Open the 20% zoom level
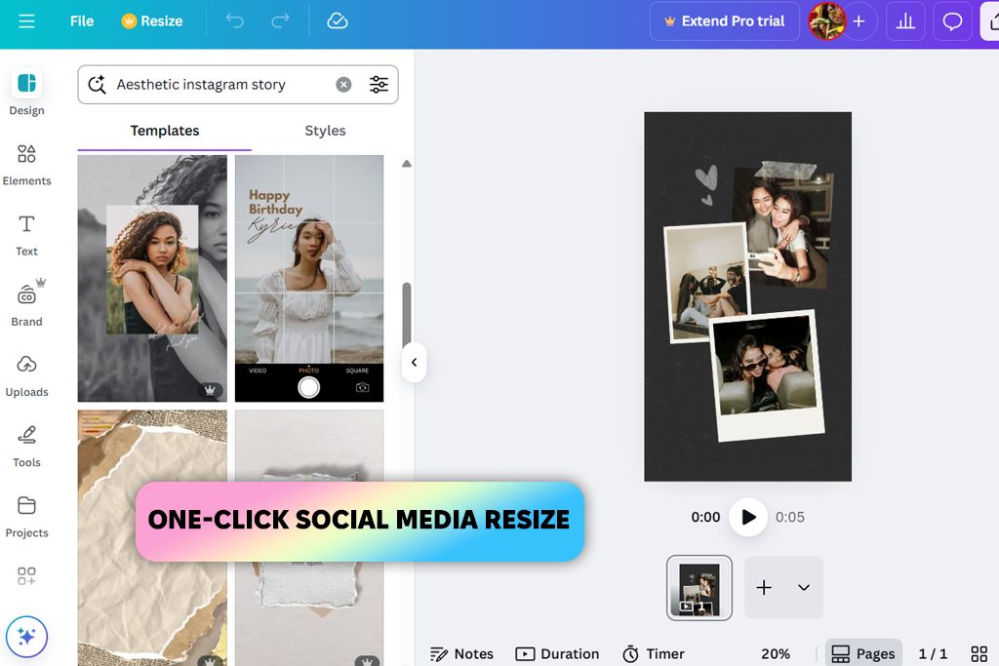This screenshot has width=999, height=666. (776, 654)
